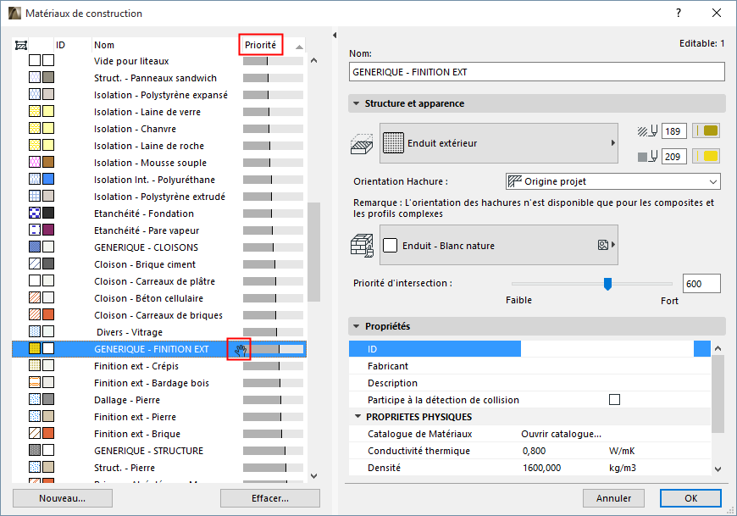737x516 pixels.
Task: Click the hatch swatch of Dallage - Pierre
Action: [35, 399]
